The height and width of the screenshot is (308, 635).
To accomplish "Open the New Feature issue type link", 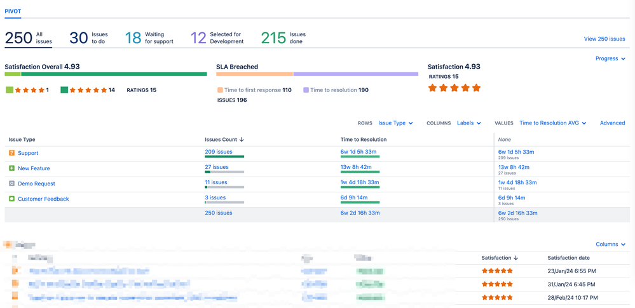I will [34, 168].
